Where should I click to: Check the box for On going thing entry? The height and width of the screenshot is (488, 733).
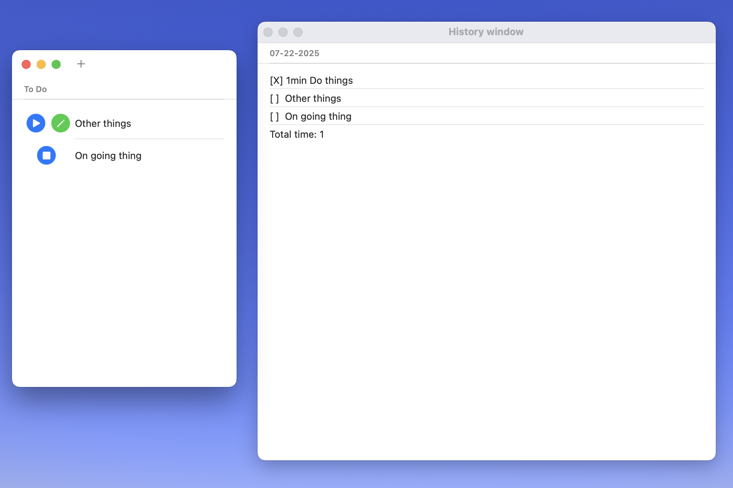[x=274, y=116]
